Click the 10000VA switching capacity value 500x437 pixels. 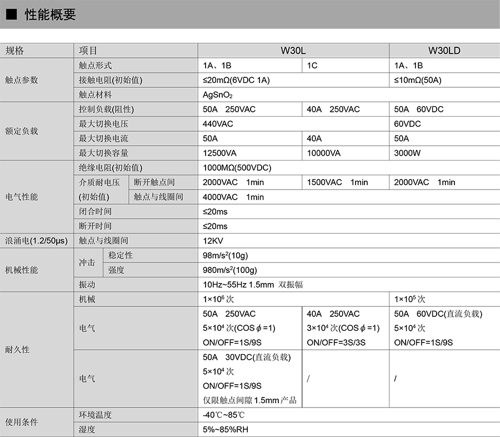[x=324, y=153]
